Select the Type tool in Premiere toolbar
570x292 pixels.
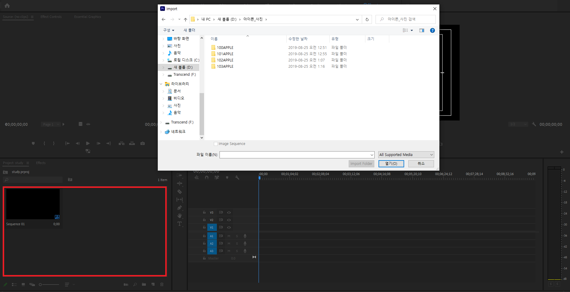tap(179, 224)
